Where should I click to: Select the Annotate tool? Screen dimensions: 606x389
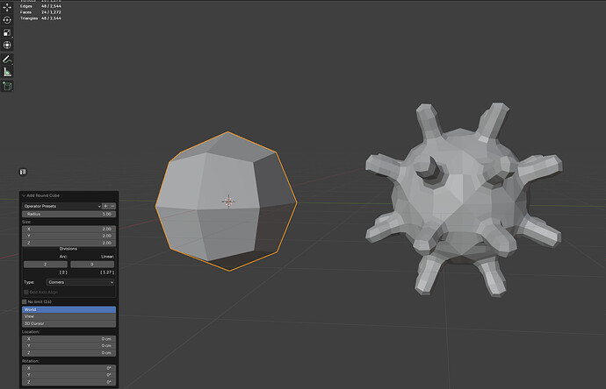[x=7, y=60]
